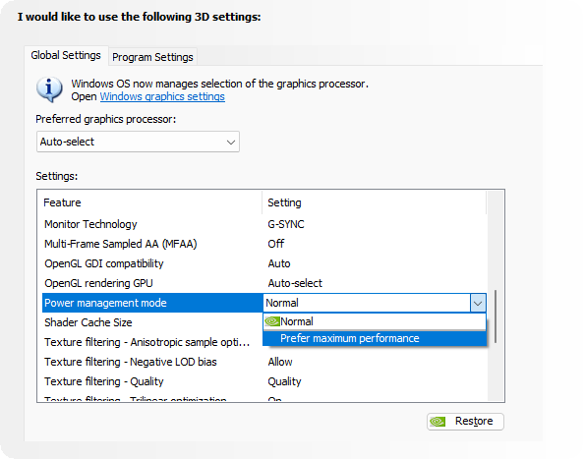Select Prefer maximum performance option
The image size is (584, 460).
pyautogui.click(x=375, y=338)
